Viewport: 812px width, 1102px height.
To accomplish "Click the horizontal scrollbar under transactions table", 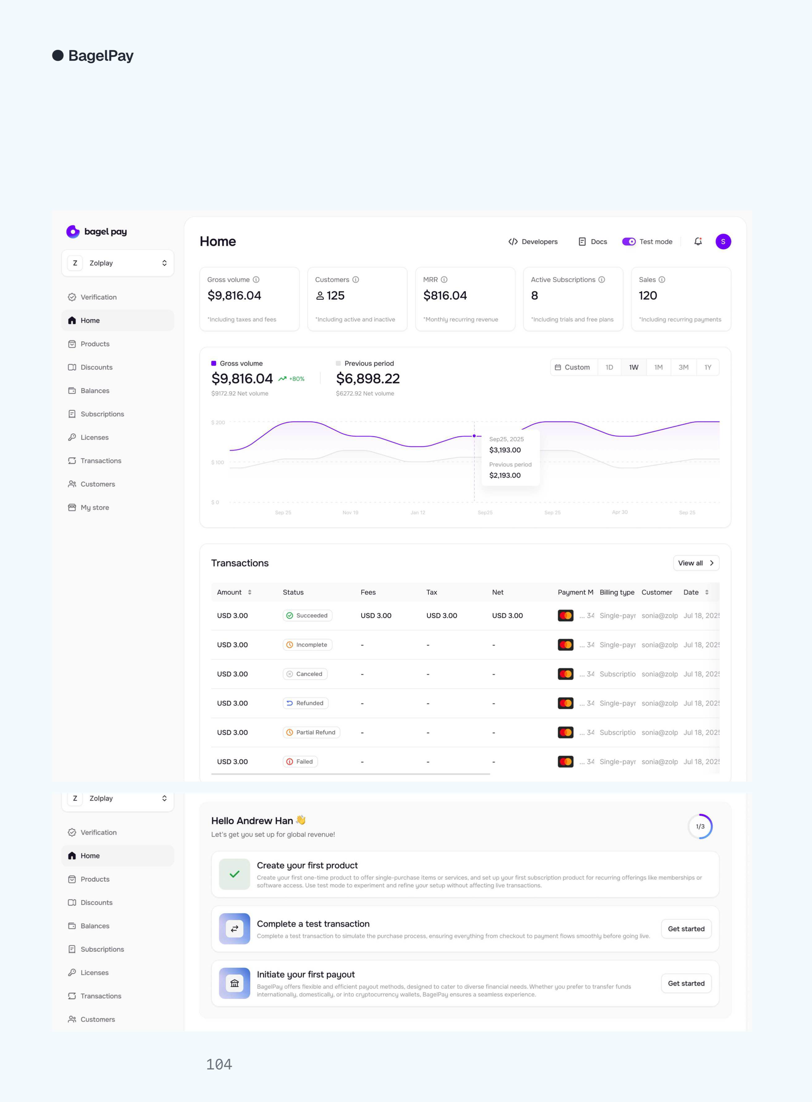I will click(x=350, y=774).
